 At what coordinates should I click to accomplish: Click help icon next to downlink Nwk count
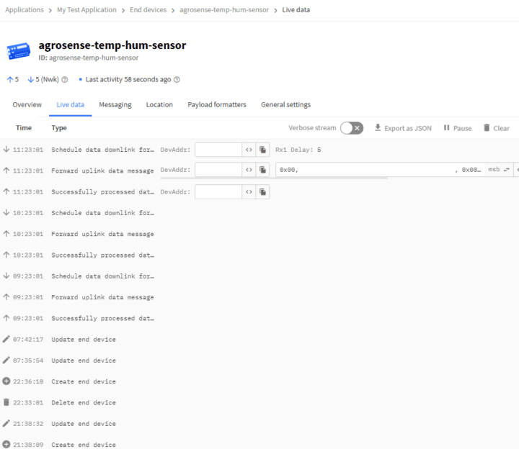coord(65,80)
